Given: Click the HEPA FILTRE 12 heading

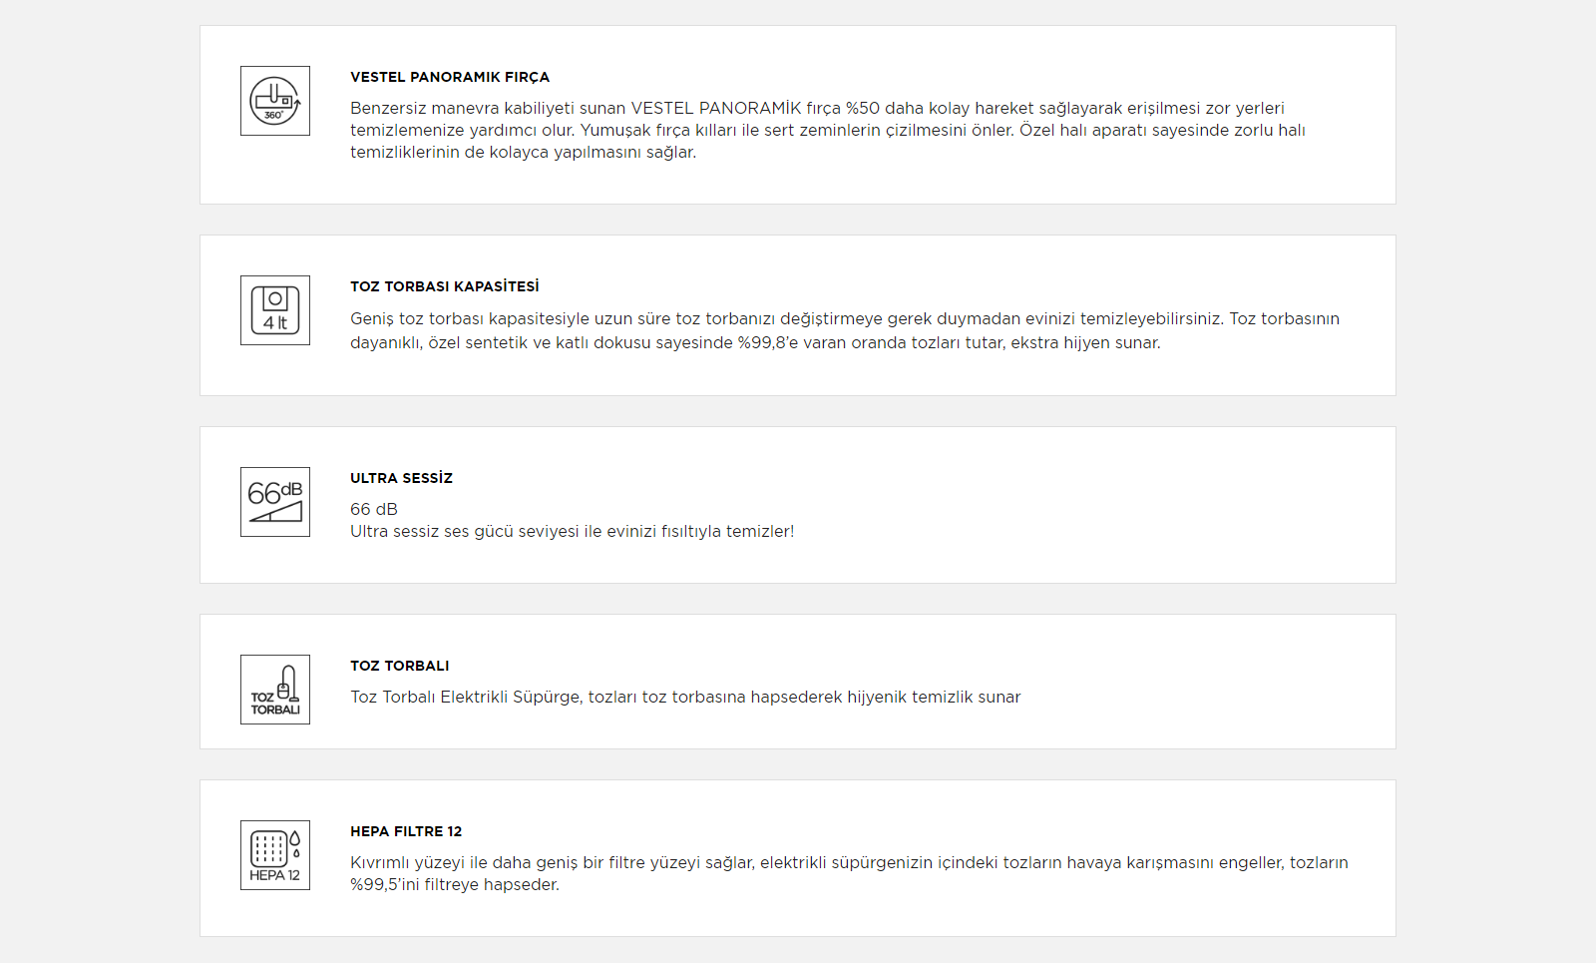Looking at the screenshot, I should point(406,831).
